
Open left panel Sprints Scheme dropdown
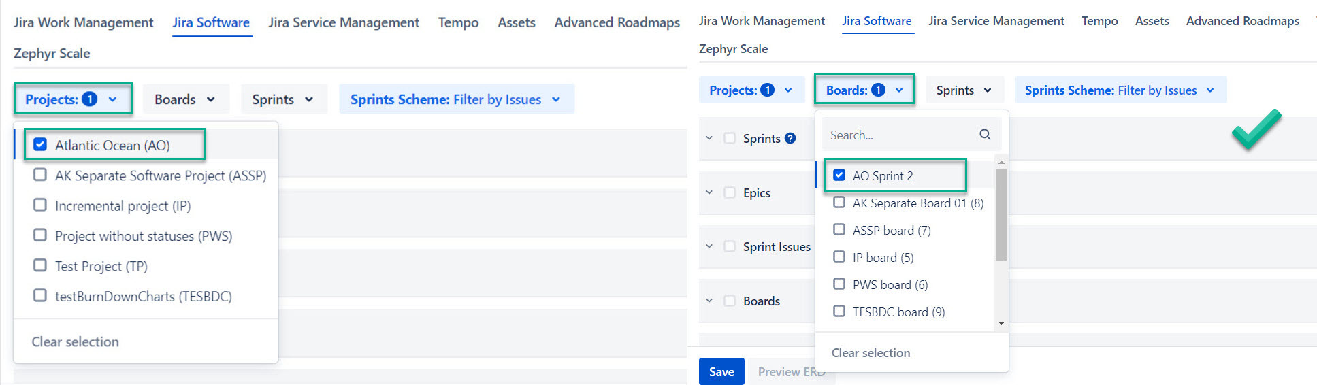pos(456,99)
